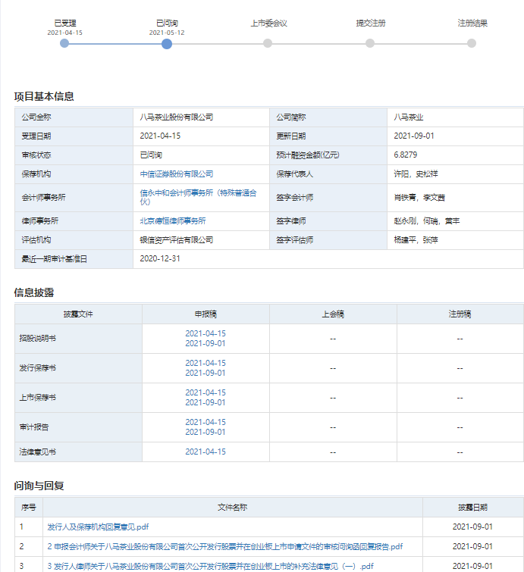Open 审计报告 申报稿 dated 2021-09-01
This screenshot has width=524, height=572.
pyautogui.click(x=206, y=432)
